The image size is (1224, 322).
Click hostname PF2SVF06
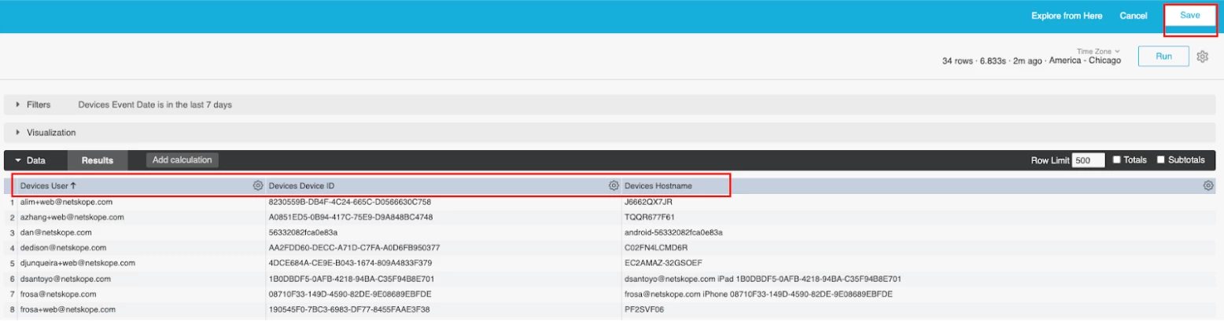pos(644,309)
